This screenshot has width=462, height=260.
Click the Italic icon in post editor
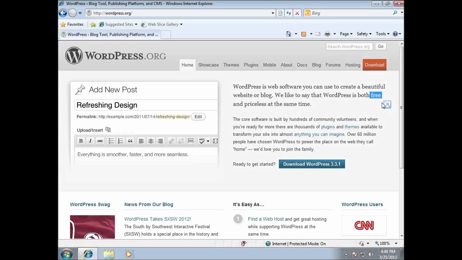(90, 141)
